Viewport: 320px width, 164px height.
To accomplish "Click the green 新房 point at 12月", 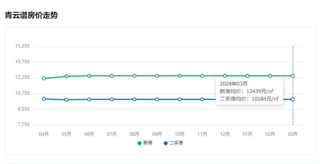I will [225, 76].
